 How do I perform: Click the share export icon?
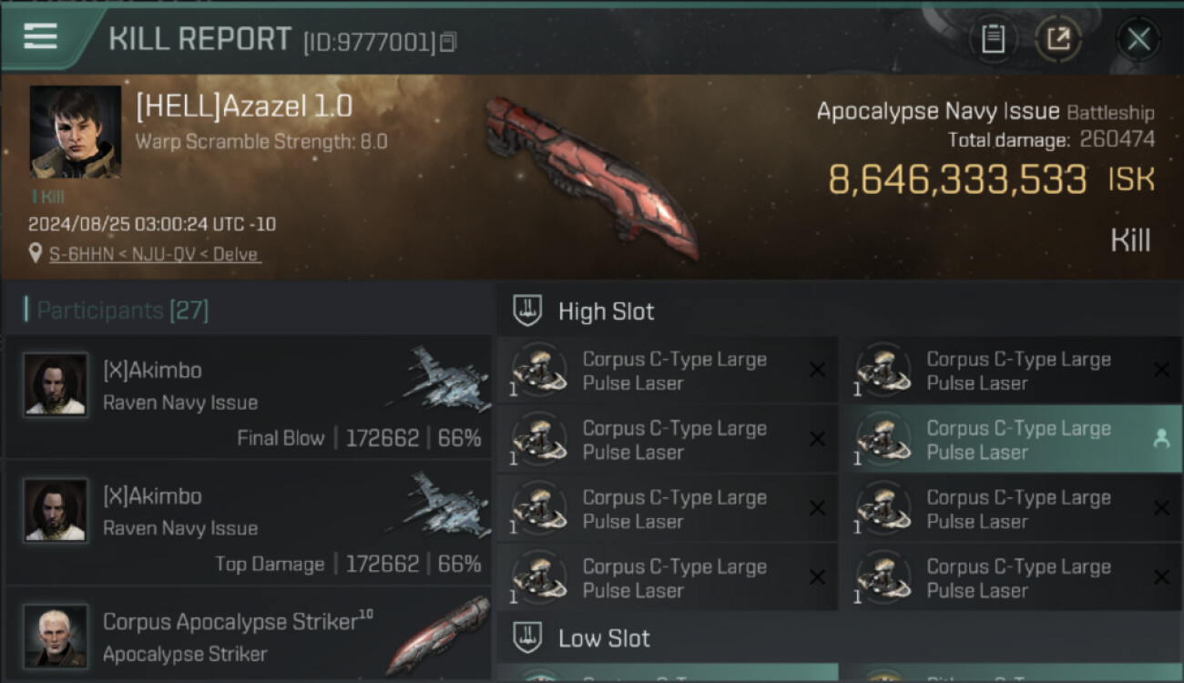tap(1058, 39)
